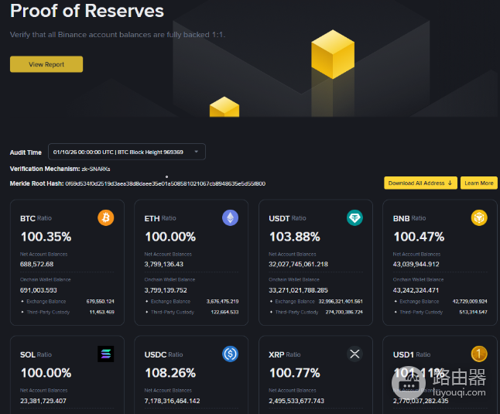500x414 pixels.
Task: Click the XRP icon
Action: click(x=354, y=354)
